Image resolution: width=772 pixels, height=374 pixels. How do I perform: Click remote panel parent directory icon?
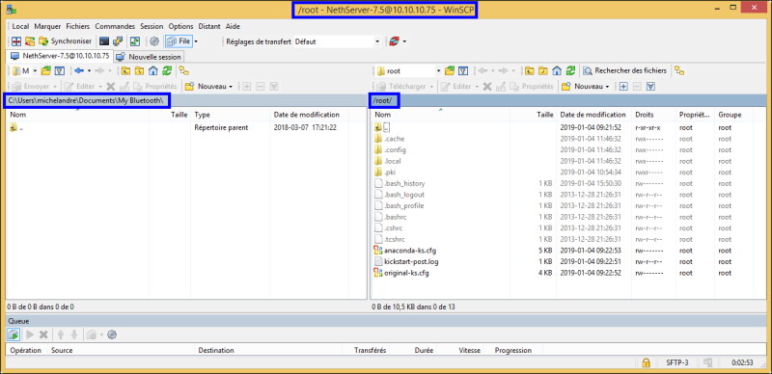coord(529,71)
